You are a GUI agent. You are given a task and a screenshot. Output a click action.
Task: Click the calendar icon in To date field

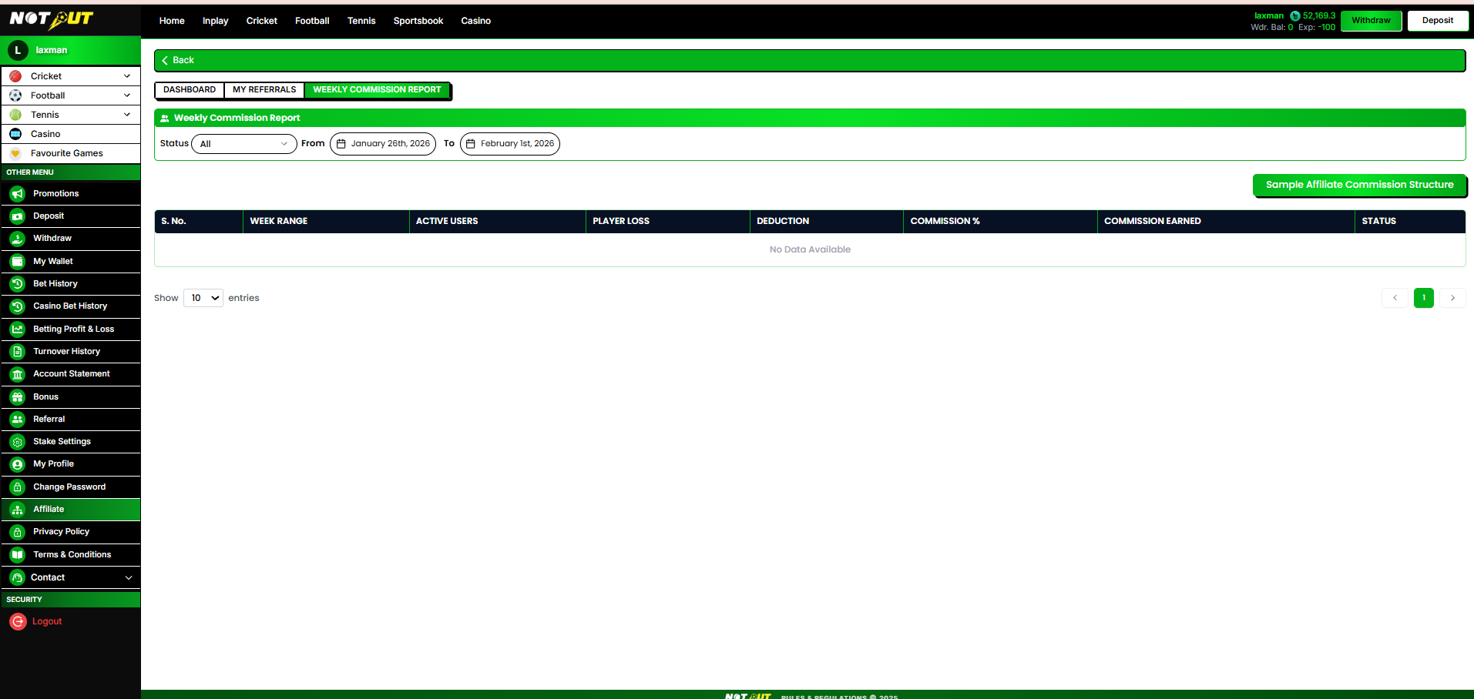tap(471, 144)
